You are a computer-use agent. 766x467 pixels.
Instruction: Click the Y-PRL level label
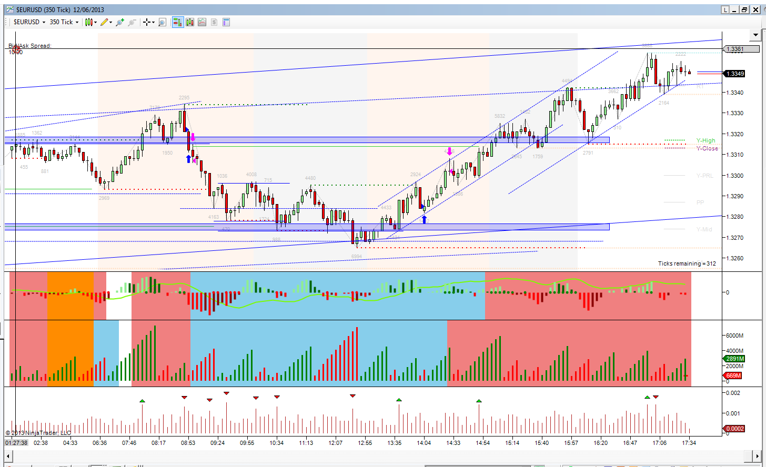click(705, 176)
